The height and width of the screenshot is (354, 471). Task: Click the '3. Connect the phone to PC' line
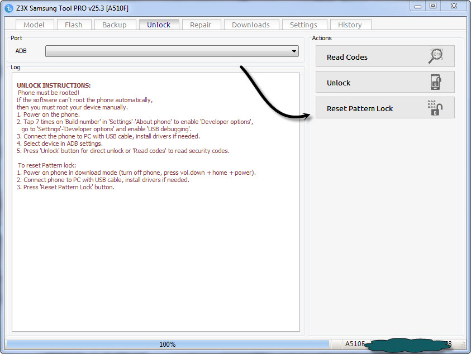108,136
